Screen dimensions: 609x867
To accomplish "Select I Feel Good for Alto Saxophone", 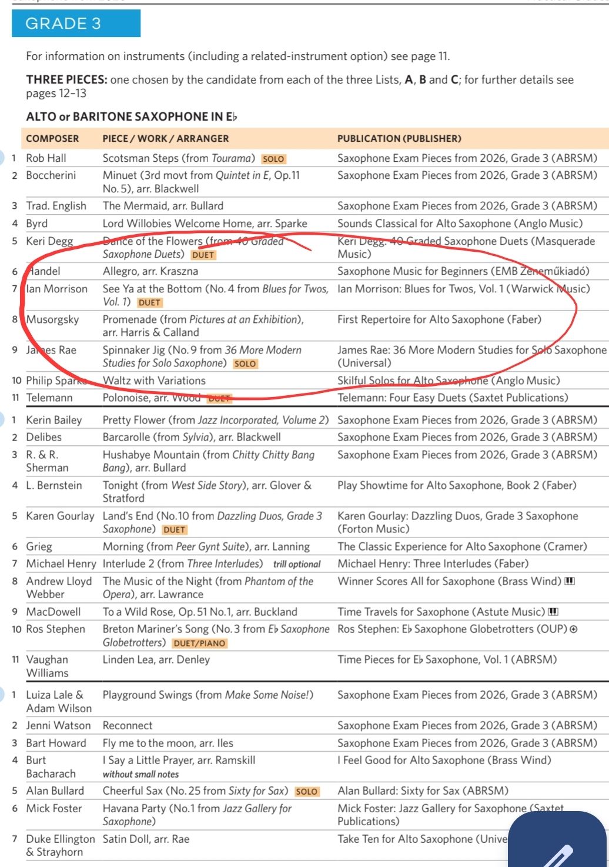I will tap(444, 760).
